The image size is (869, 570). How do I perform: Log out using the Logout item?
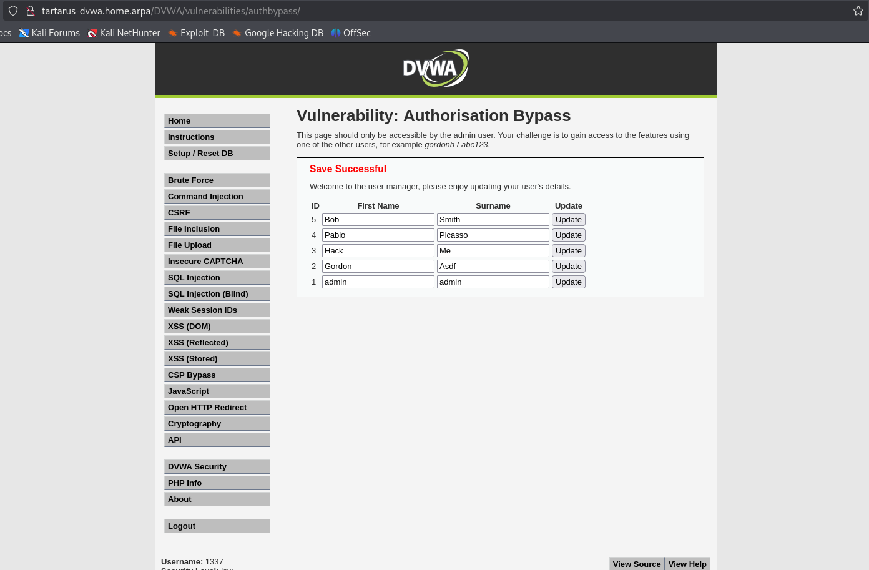[x=217, y=526]
